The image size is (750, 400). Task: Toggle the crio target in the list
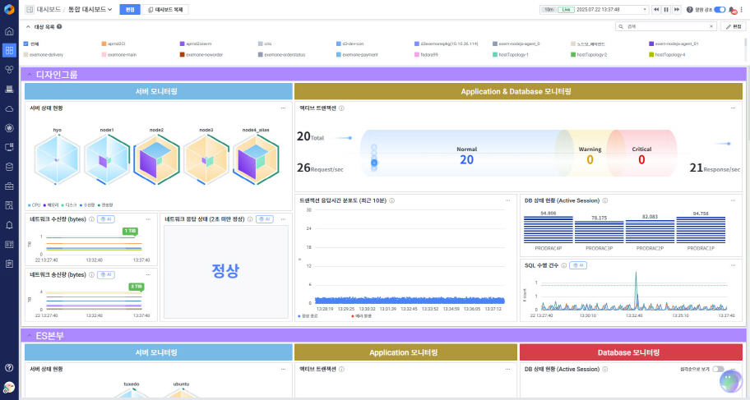[x=265, y=44]
